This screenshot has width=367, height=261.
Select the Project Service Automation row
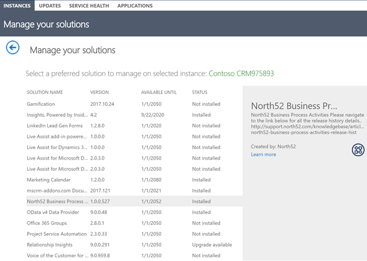(x=134, y=234)
